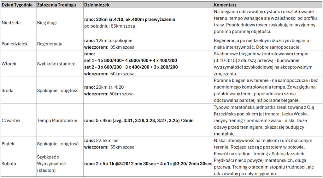323x178 pixels.
Task: Select the "Poniedziałek" day cell
Action: coord(15,44)
